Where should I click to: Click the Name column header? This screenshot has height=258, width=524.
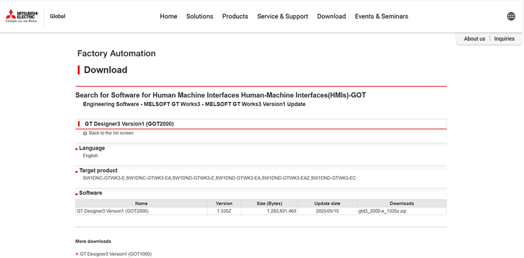(141, 204)
